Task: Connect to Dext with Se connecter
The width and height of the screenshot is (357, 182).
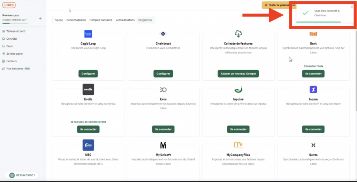Action: pos(313,74)
